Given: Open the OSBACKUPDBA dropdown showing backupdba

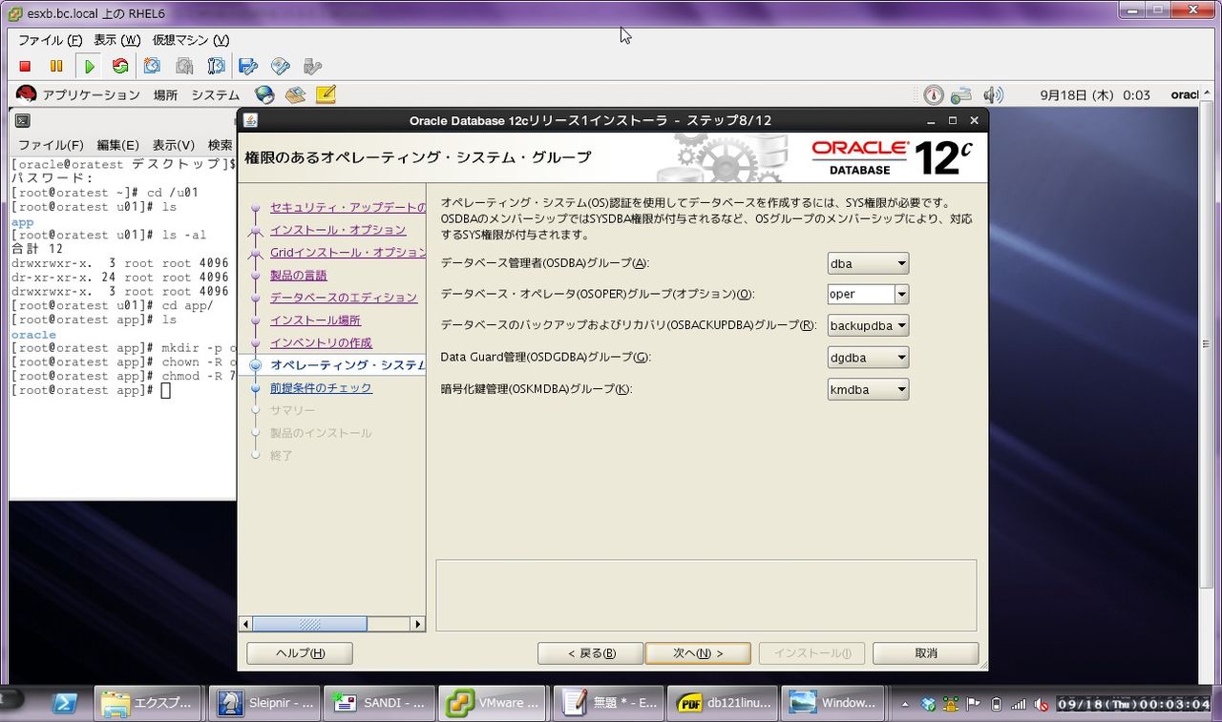Looking at the screenshot, I should coord(868,325).
